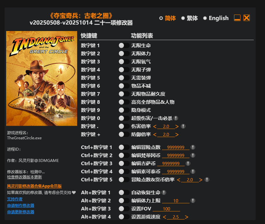Click 冒险点数&货币倍率 value field 2.0
This screenshot has height=224, width=265.
pyautogui.click(x=190, y=180)
